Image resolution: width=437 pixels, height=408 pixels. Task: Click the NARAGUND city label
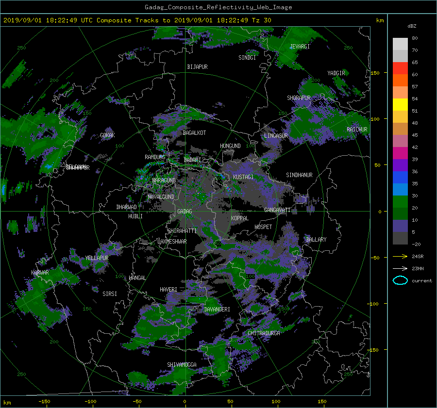tap(164, 180)
